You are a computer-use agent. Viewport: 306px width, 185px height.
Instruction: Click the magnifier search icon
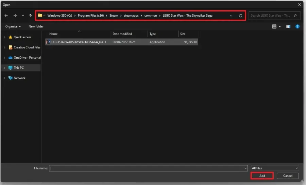295,16
